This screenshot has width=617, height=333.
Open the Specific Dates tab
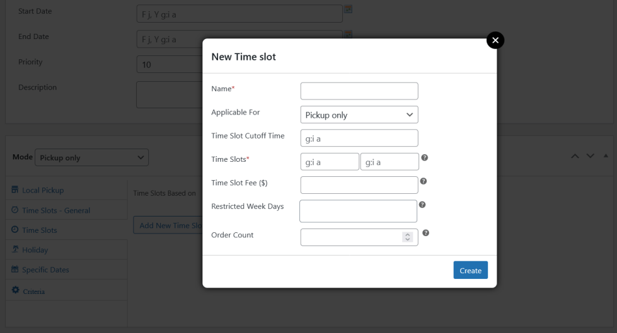[45, 269]
